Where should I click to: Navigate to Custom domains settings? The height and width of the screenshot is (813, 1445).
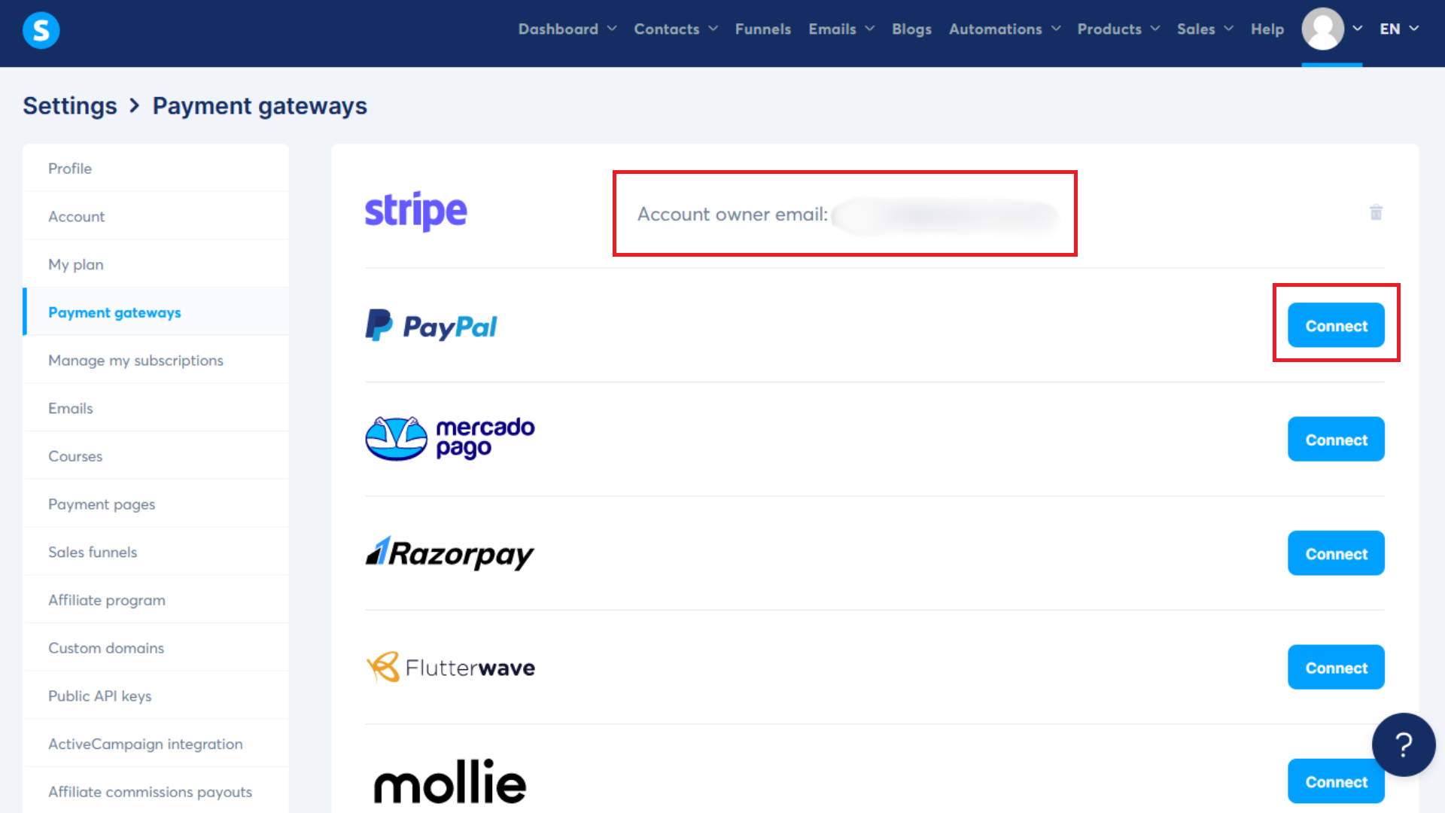point(106,647)
